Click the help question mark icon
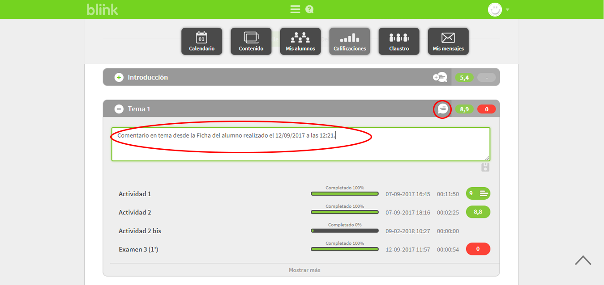 [x=309, y=9]
